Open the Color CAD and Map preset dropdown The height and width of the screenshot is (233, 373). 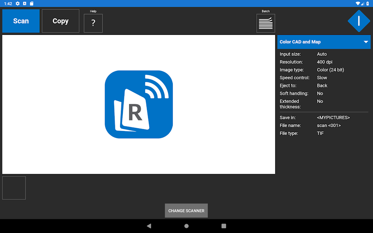tap(324, 42)
